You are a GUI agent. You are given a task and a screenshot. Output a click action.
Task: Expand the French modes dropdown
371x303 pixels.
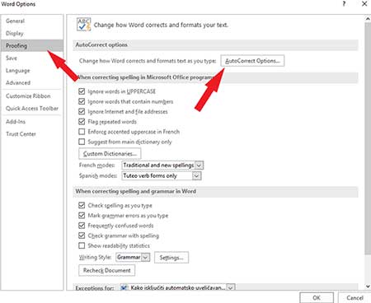click(199, 165)
